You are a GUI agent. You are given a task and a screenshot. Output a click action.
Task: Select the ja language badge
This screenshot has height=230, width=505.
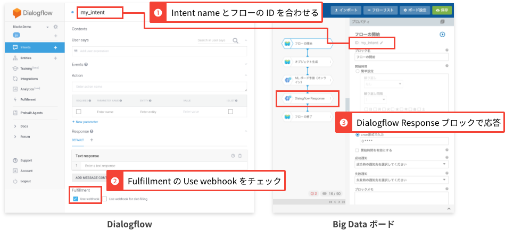(x=16, y=36)
